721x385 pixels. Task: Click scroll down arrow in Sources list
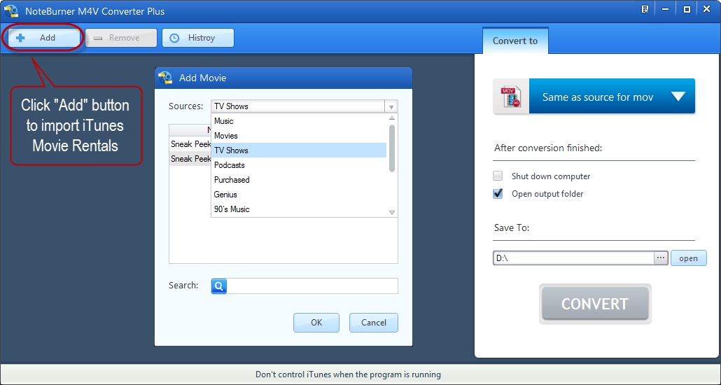coord(392,212)
